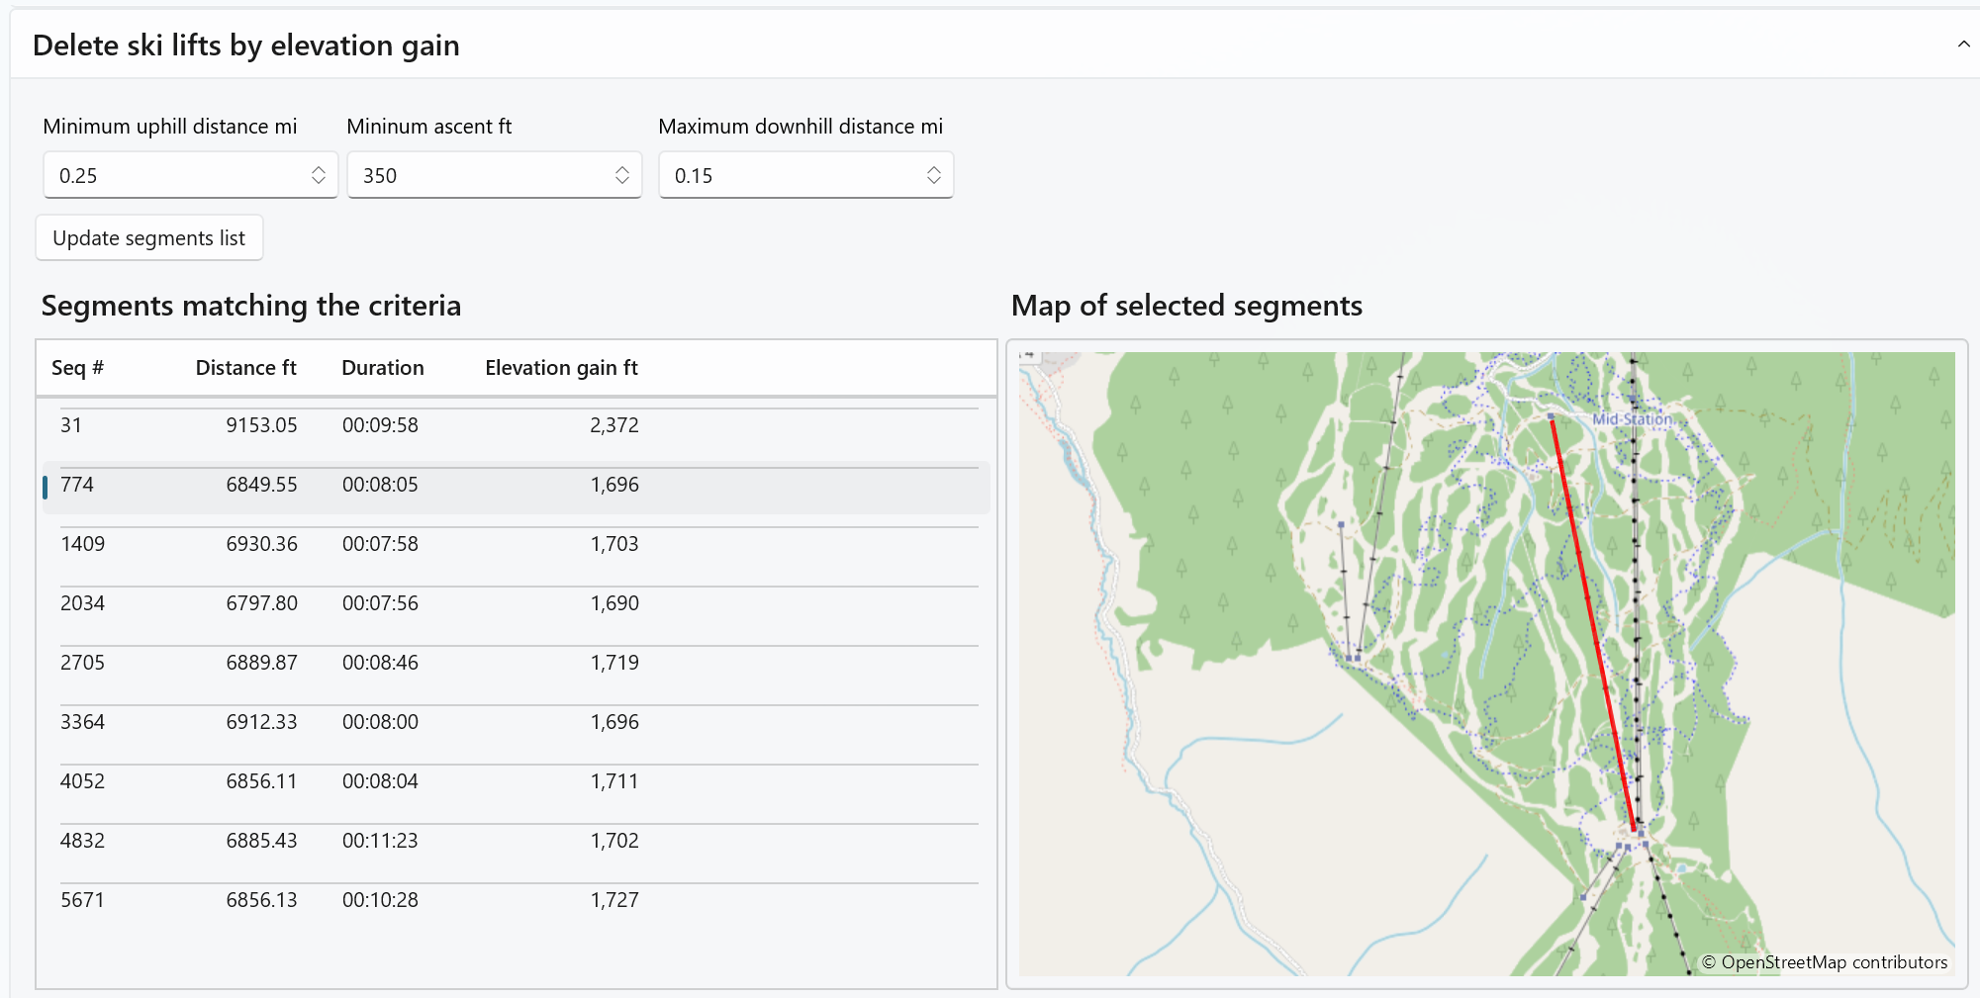Select segment row 31
Image resolution: width=1980 pixels, height=998 pixels.
[x=396, y=425]
